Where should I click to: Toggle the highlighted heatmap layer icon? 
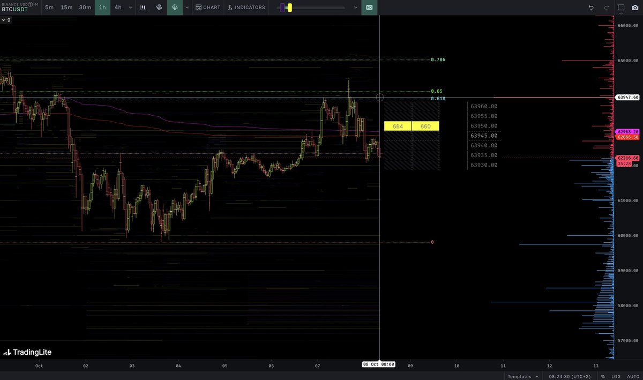point(175,8)
